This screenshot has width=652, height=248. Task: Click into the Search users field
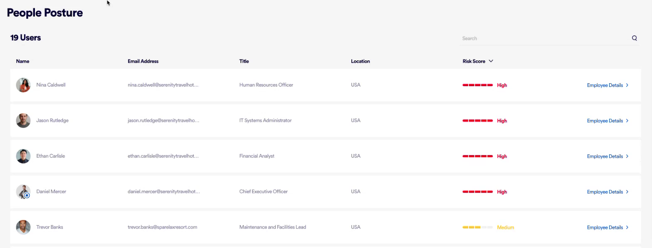(x=545, y=38)
